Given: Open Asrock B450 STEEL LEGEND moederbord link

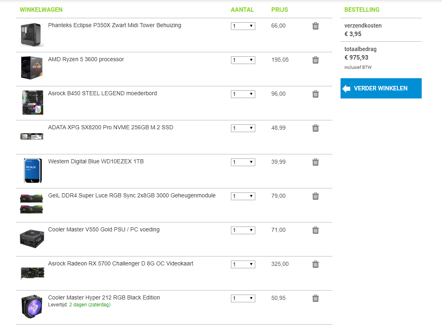Looking at the screenshot, I should pos(102,94).
